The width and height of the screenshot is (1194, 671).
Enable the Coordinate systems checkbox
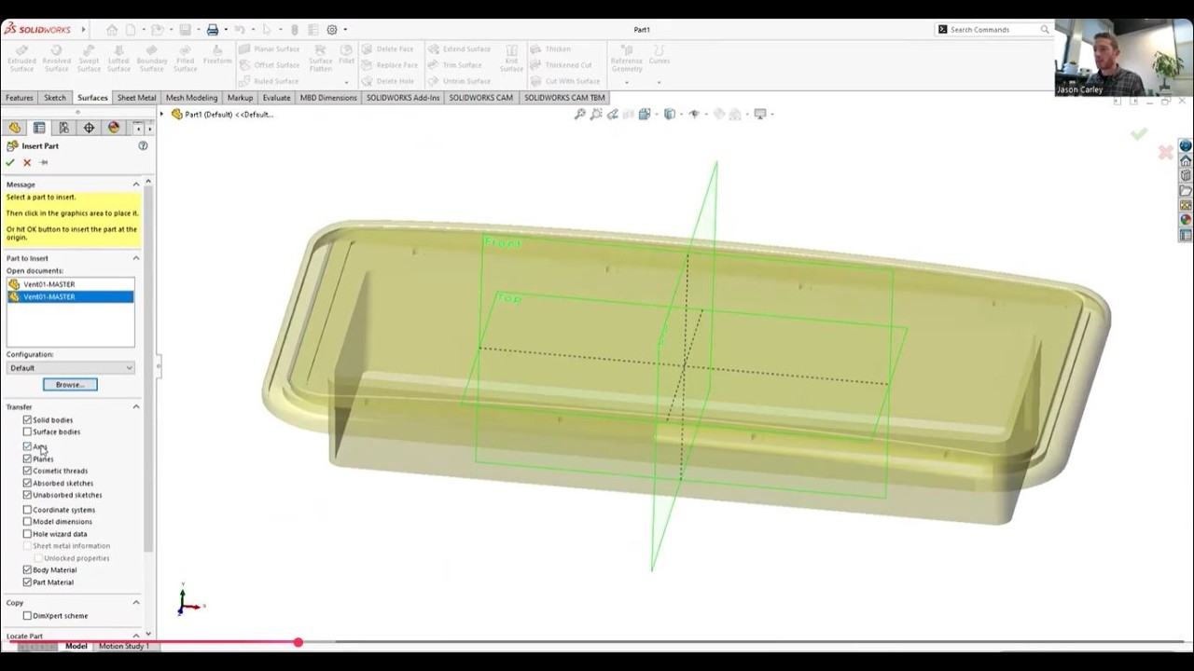coord(27,510)
